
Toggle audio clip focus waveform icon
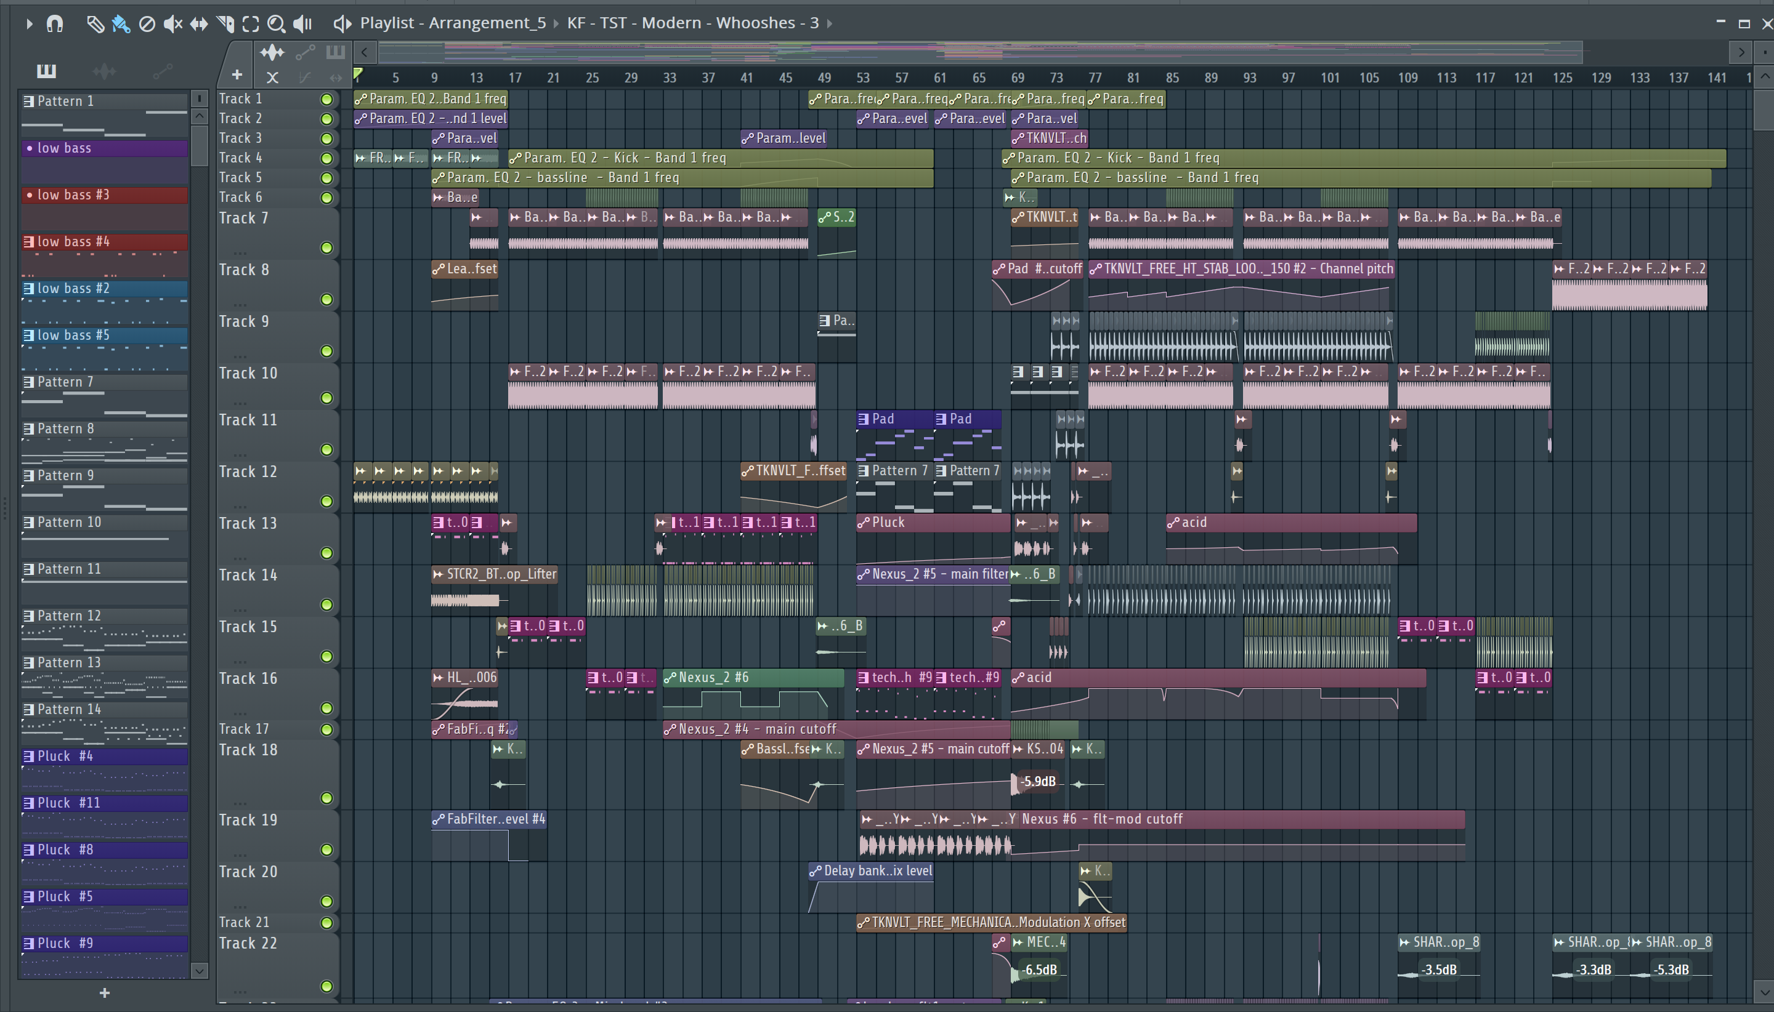click(x=272, y=52)
